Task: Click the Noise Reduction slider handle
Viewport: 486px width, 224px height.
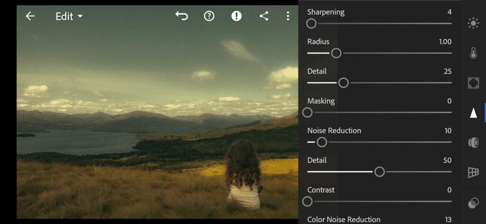Action: click(322, 143)
